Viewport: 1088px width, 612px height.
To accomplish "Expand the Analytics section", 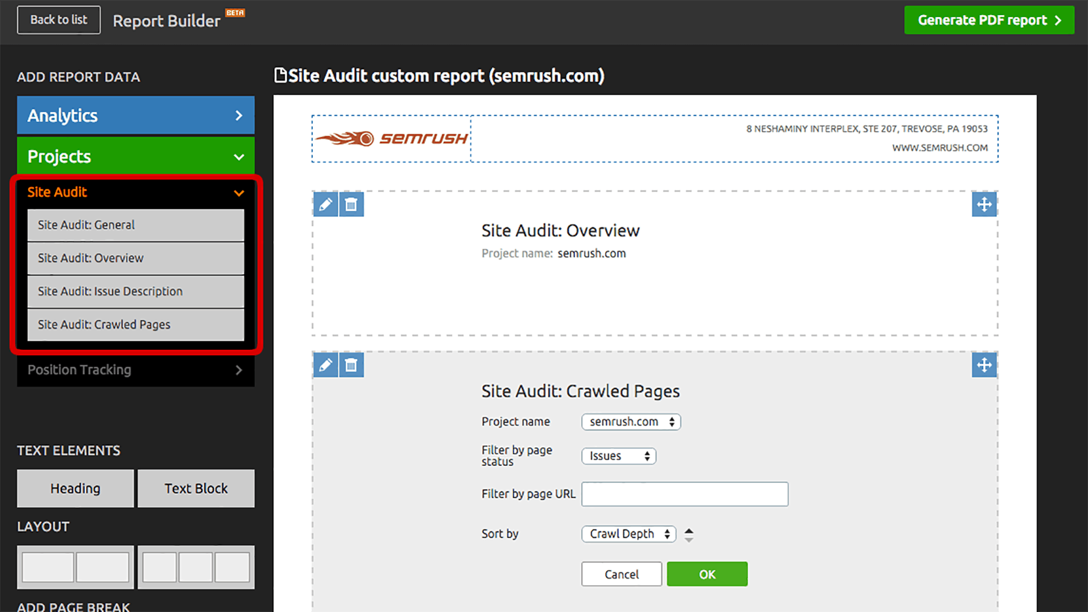I will pos(135,116).
